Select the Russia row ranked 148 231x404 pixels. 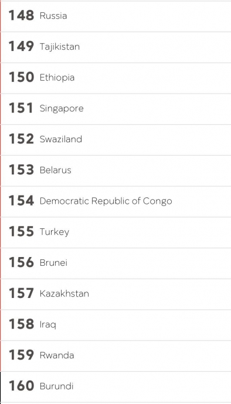click(x=116, y=16)
